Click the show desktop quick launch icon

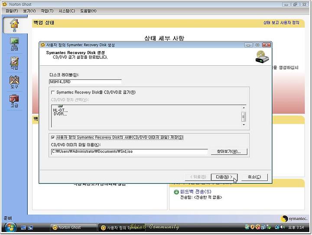pos(23,228)
